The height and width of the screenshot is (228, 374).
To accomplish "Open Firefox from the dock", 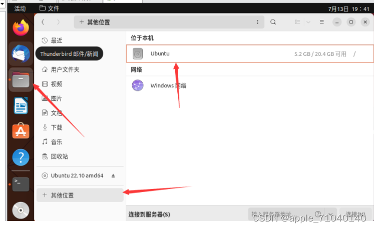I will (21, 27).
